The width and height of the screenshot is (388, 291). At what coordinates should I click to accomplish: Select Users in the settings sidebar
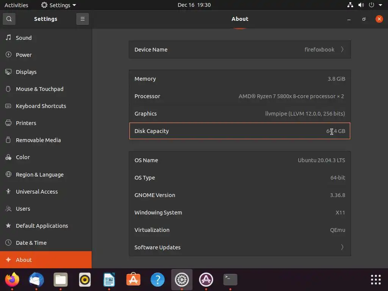(x=46, y=209)
